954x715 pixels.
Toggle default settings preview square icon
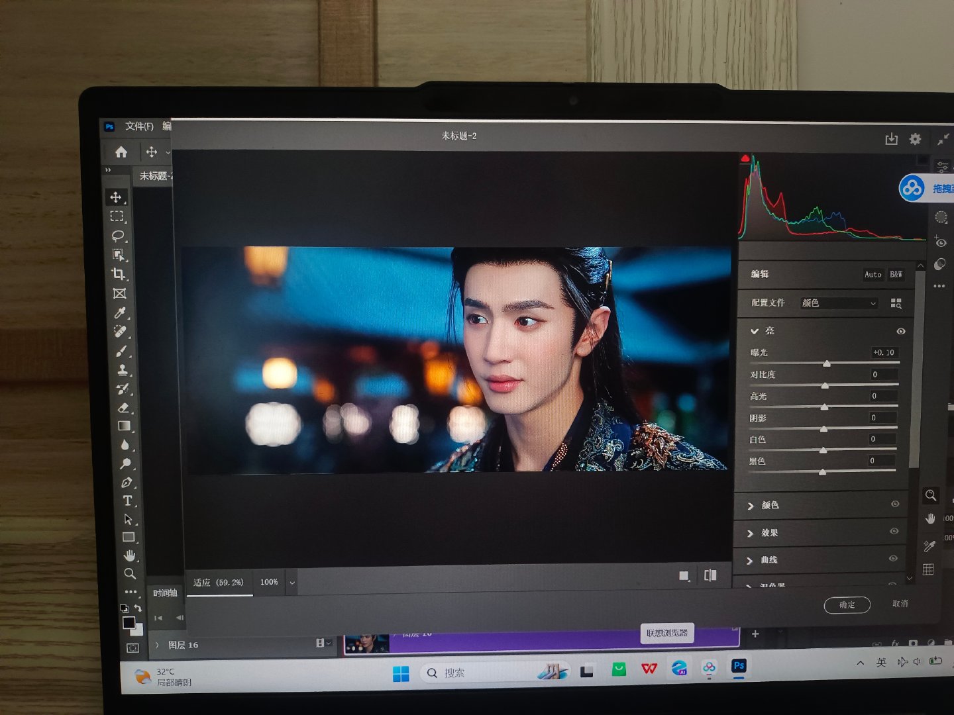point(684,576)
